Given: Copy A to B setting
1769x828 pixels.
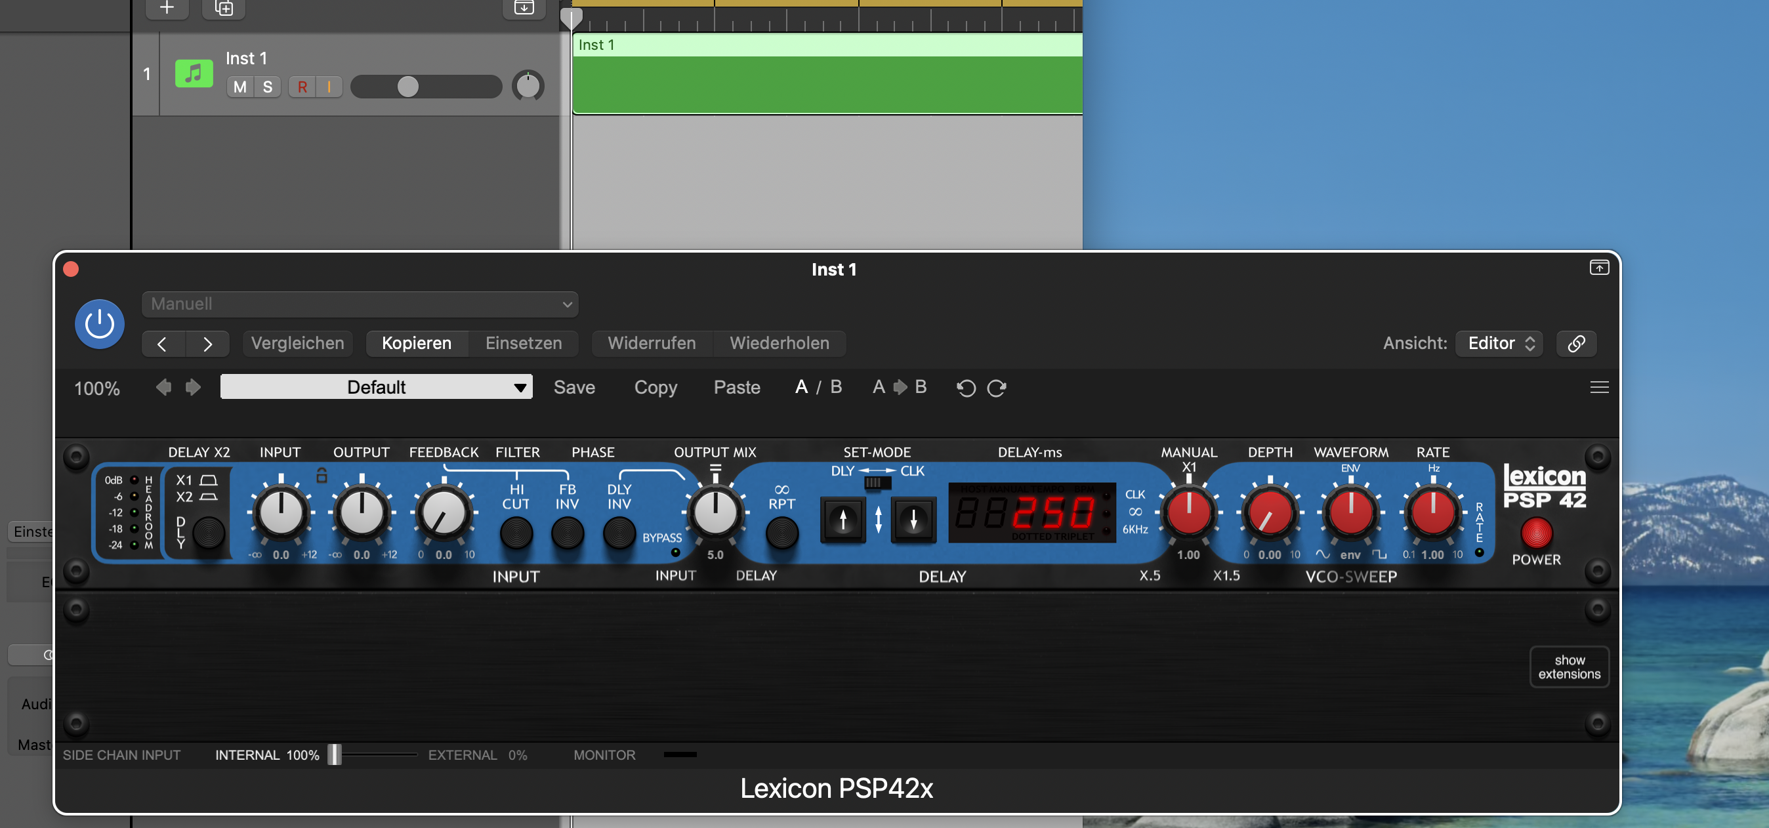Looking at the screenshot, I should tap(899, 387).
